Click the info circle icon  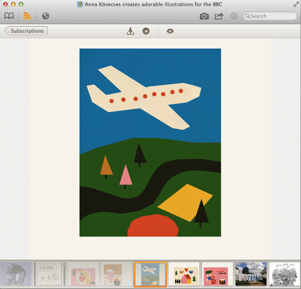pos(234,16)
